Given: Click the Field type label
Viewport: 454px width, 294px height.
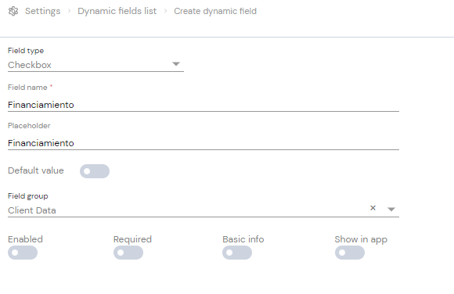Looking at the screenshot, I should pos(26,51).
